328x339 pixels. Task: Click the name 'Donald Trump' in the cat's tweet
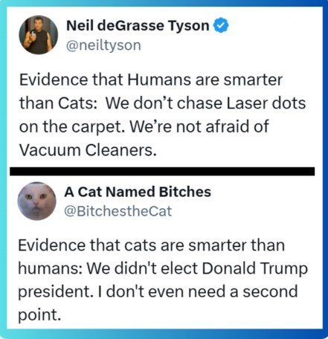pos(255,268)
